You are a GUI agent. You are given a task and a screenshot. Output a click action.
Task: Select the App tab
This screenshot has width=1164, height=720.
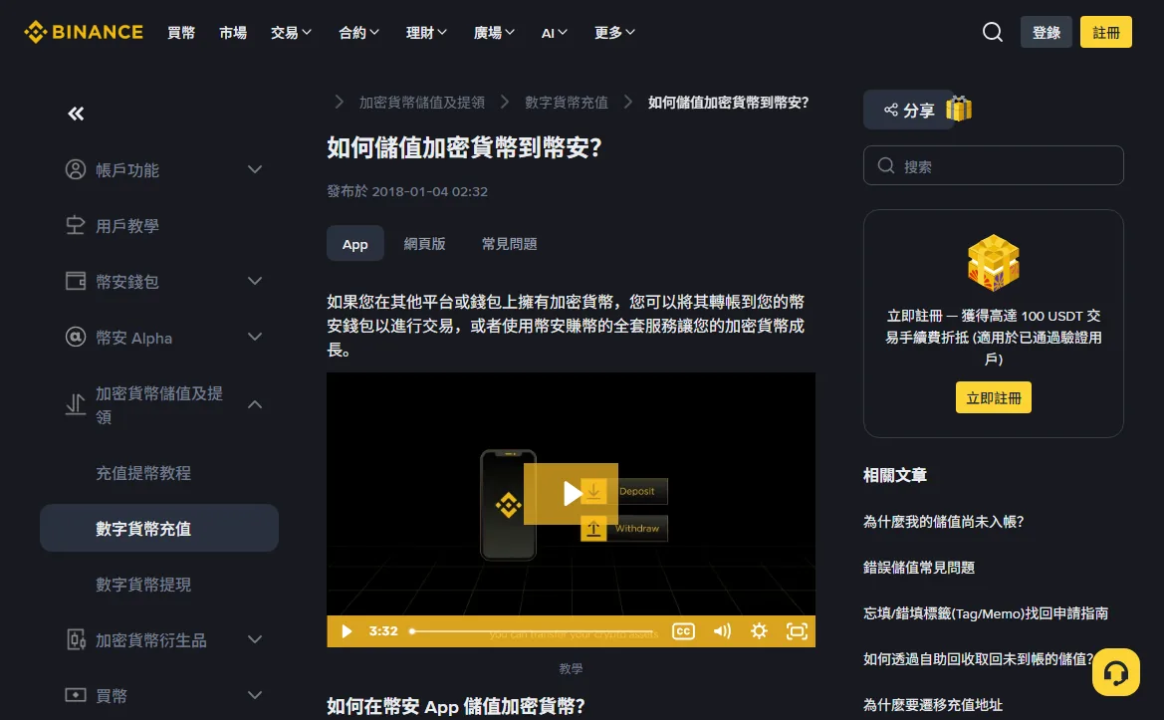[x=354, y=243]
